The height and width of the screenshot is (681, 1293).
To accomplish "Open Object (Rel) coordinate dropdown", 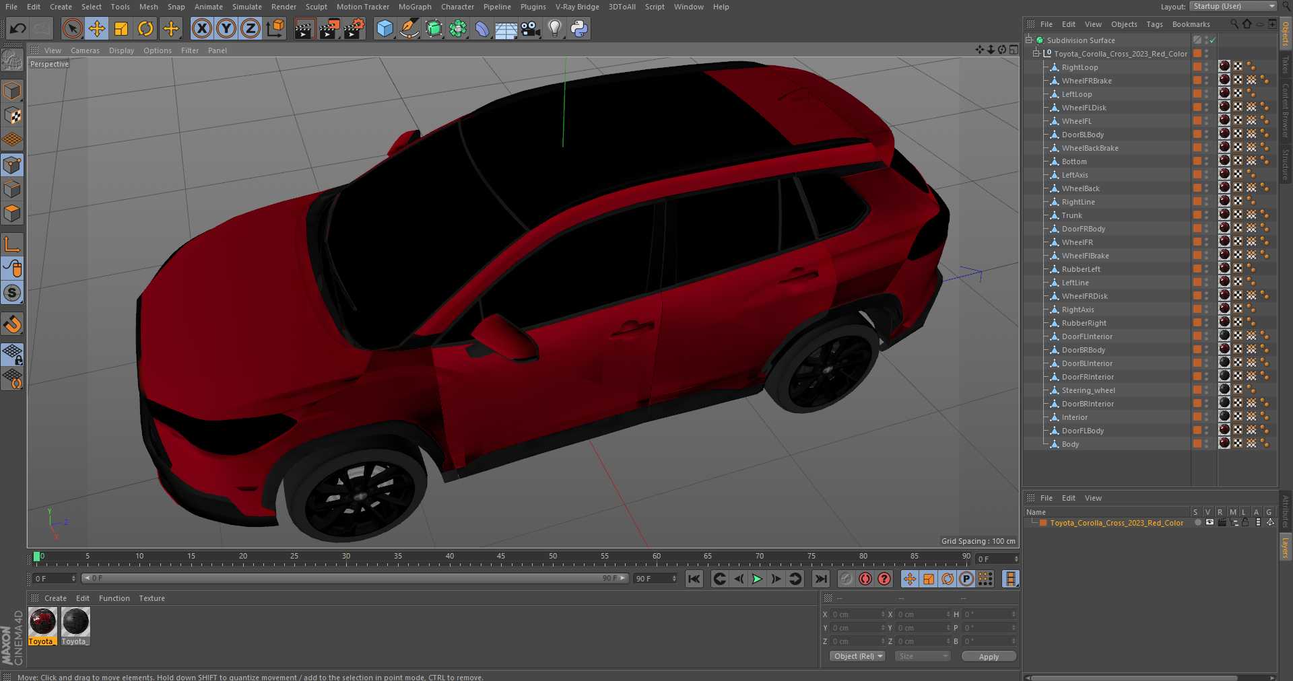I will click(x=858, y=656).
